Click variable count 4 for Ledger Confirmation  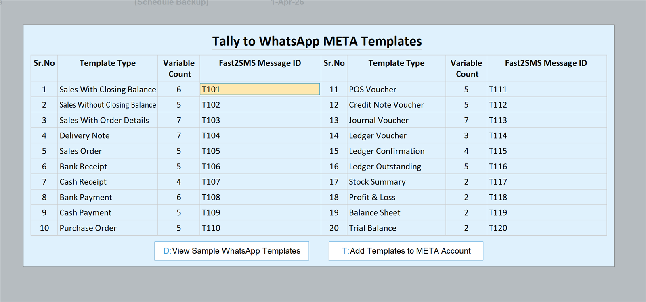pyautogui.click(x=466, y=151)
